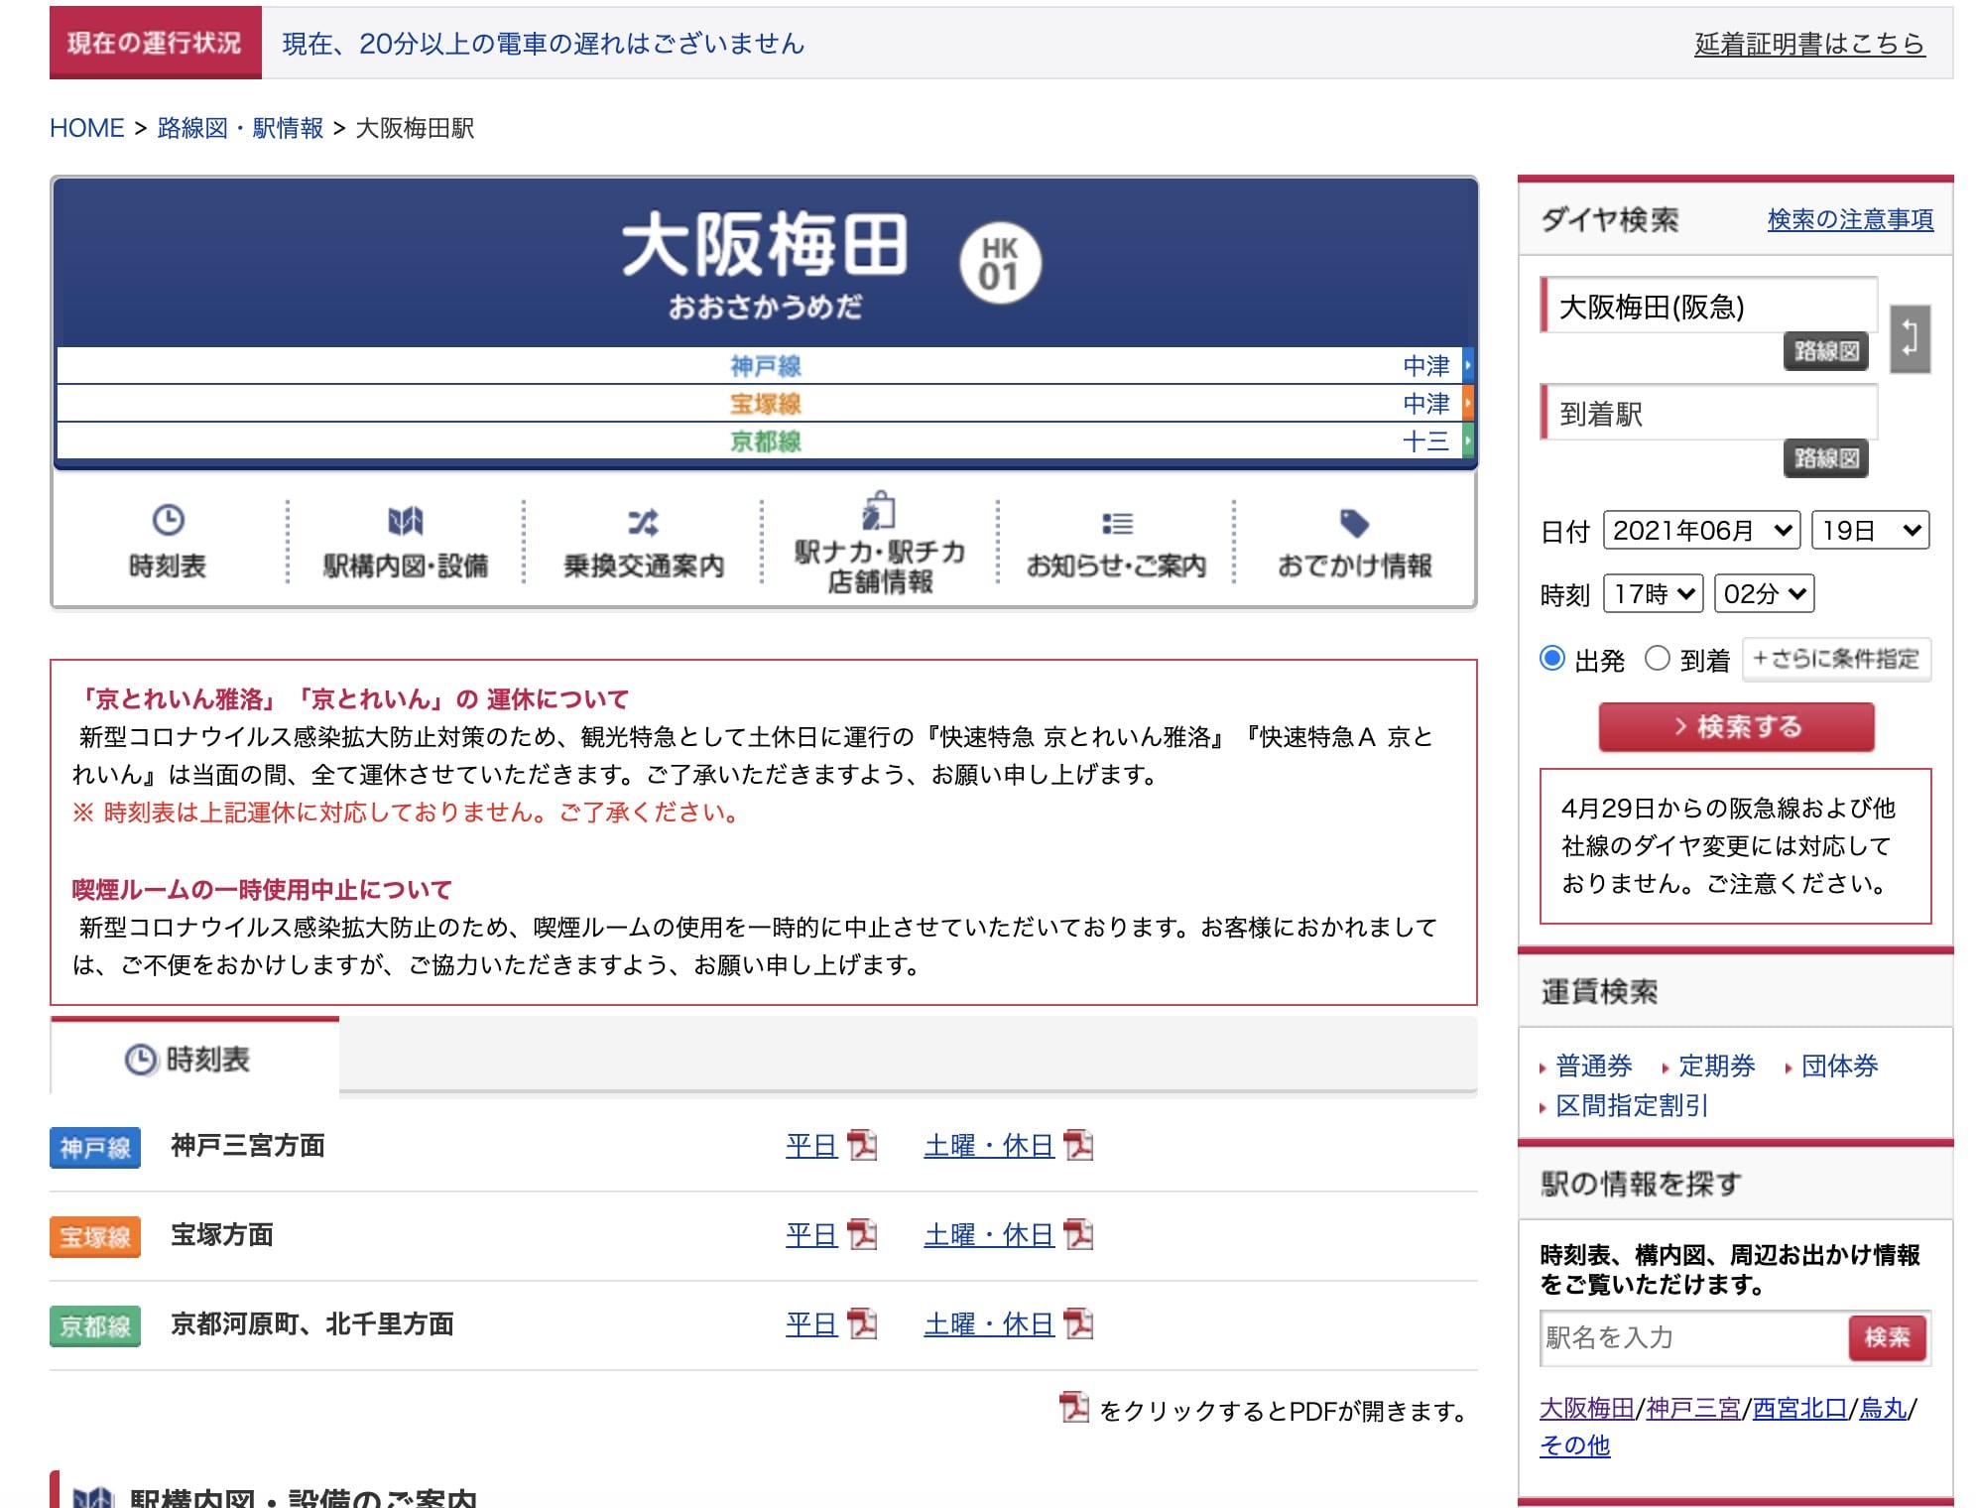This screenshot has width=1976, height=1508.
Task: Click the 大阪梅田(阪急) departure station field
Action: [x=1709, y=307]
